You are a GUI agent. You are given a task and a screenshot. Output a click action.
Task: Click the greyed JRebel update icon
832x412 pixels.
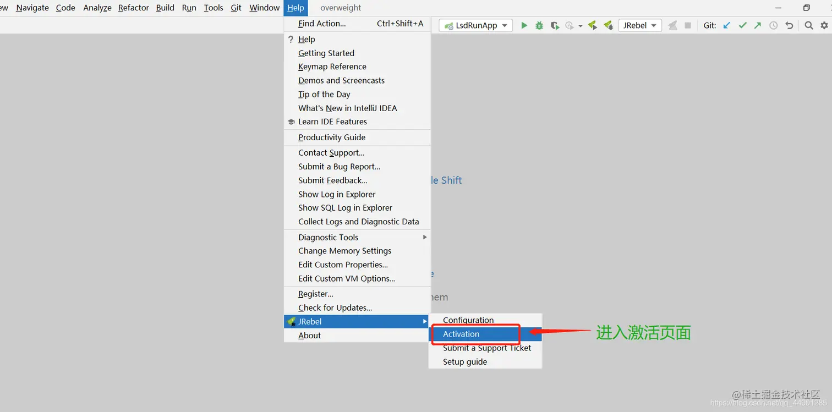[x=672, y=25]
